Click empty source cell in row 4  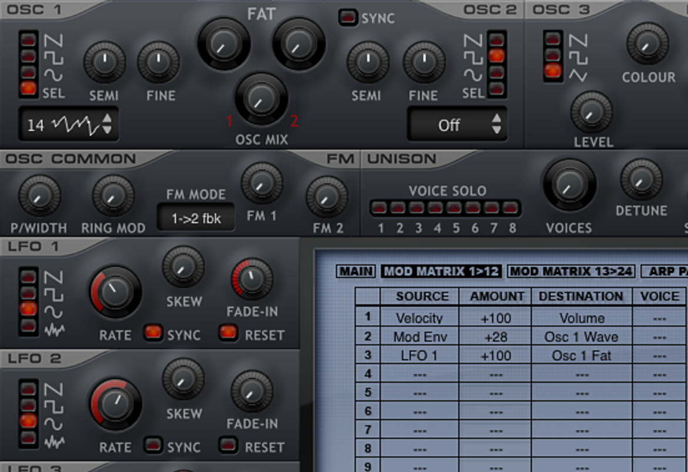click(419, 374)
